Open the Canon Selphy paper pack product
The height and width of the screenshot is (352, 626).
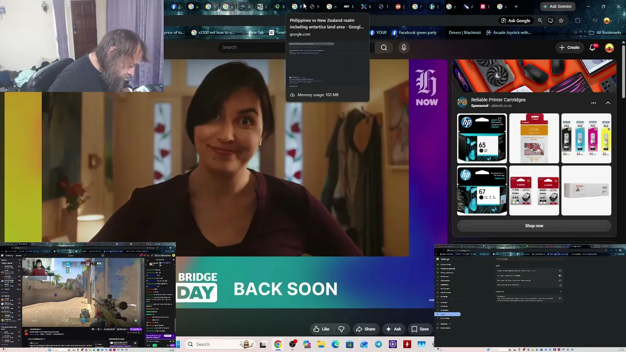click(x=534, y=138)
